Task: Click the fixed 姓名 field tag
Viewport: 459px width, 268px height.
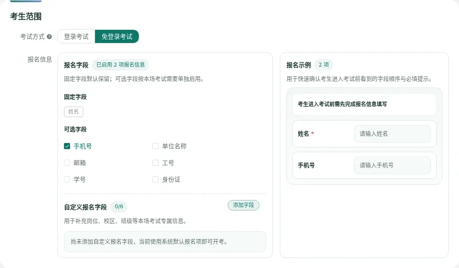Action: (x=74, y=112)
